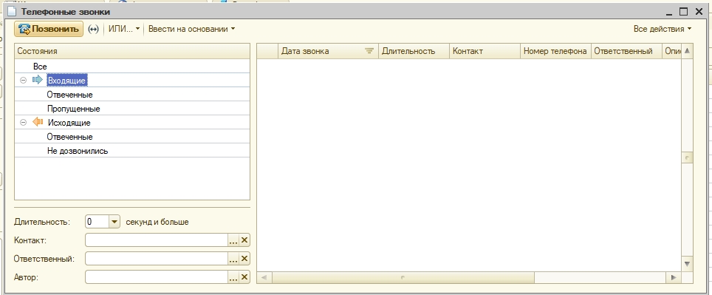Click sort indicator in Дата звонка header

point(369,51)
